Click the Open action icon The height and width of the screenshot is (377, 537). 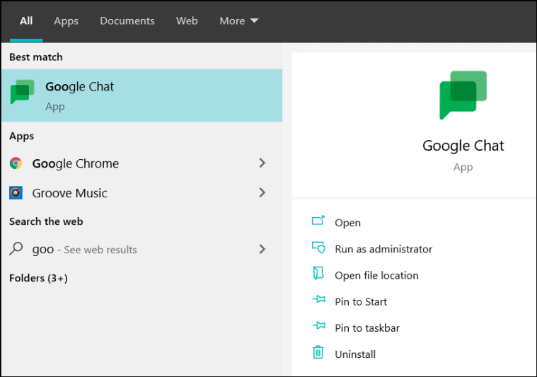pos(318,221)
